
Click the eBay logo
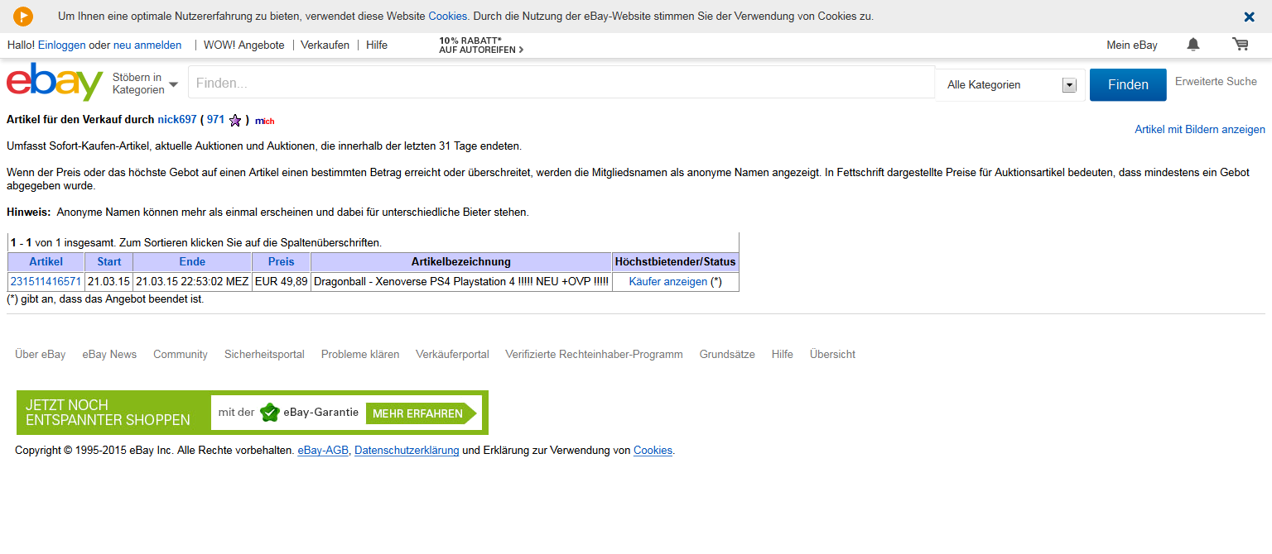[x=55, y=83]
